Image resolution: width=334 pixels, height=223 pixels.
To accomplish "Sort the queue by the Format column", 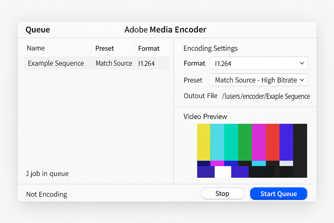I will 149,48.
